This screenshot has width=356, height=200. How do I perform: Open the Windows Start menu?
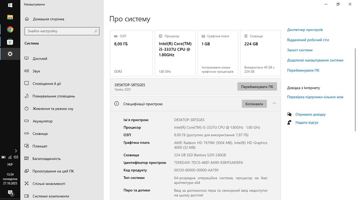coord(10,5)
